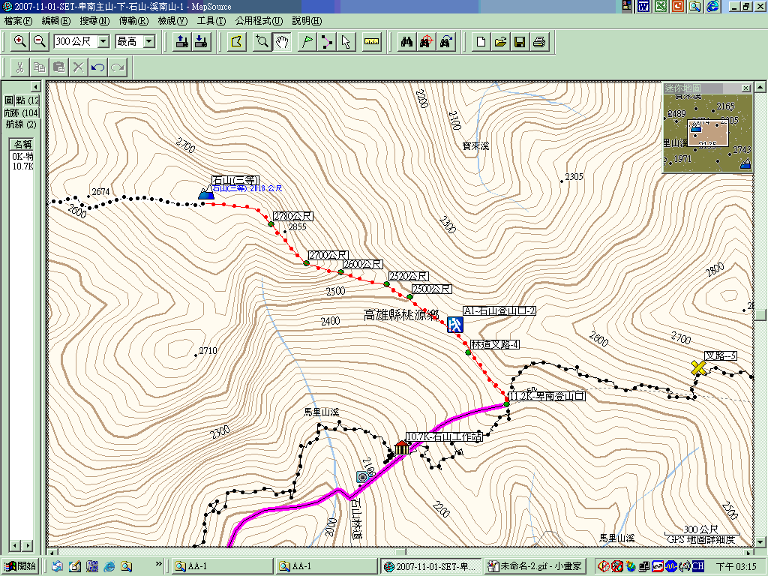Viewport: 768px width, 576px height.
Task: Open the 最高 detail level dropdown
Action: [148, 42]
